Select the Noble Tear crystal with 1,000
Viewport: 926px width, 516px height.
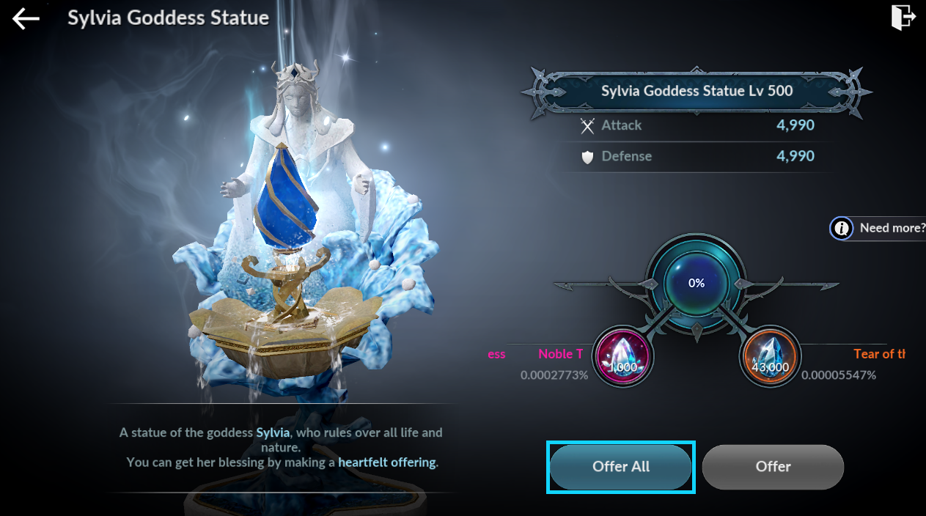point(622,357)
